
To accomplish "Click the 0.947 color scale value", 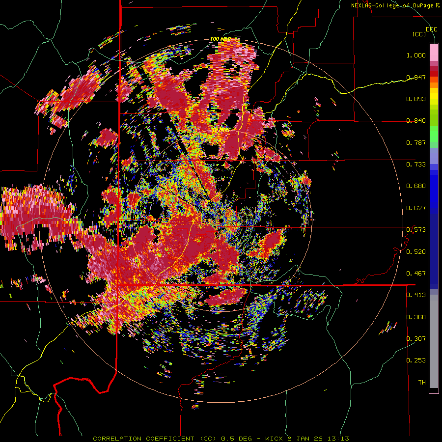I will click(x=416, y=77).
